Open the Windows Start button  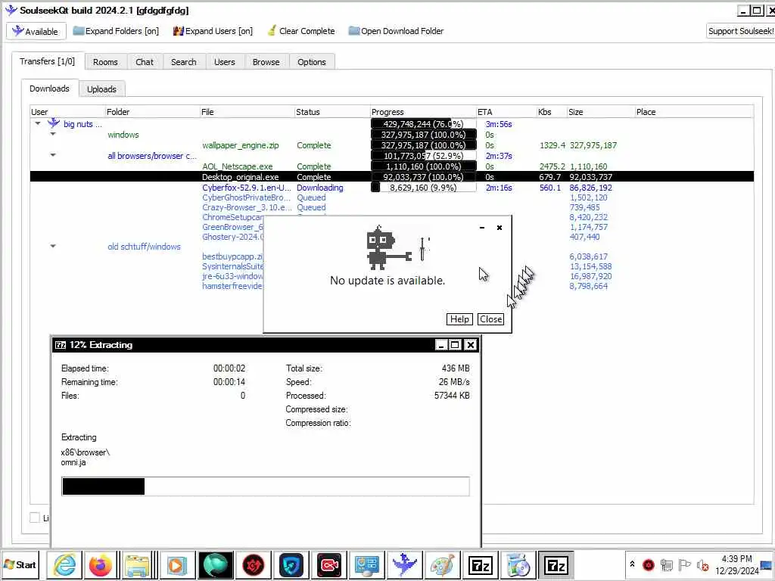[x=20, y=564]
